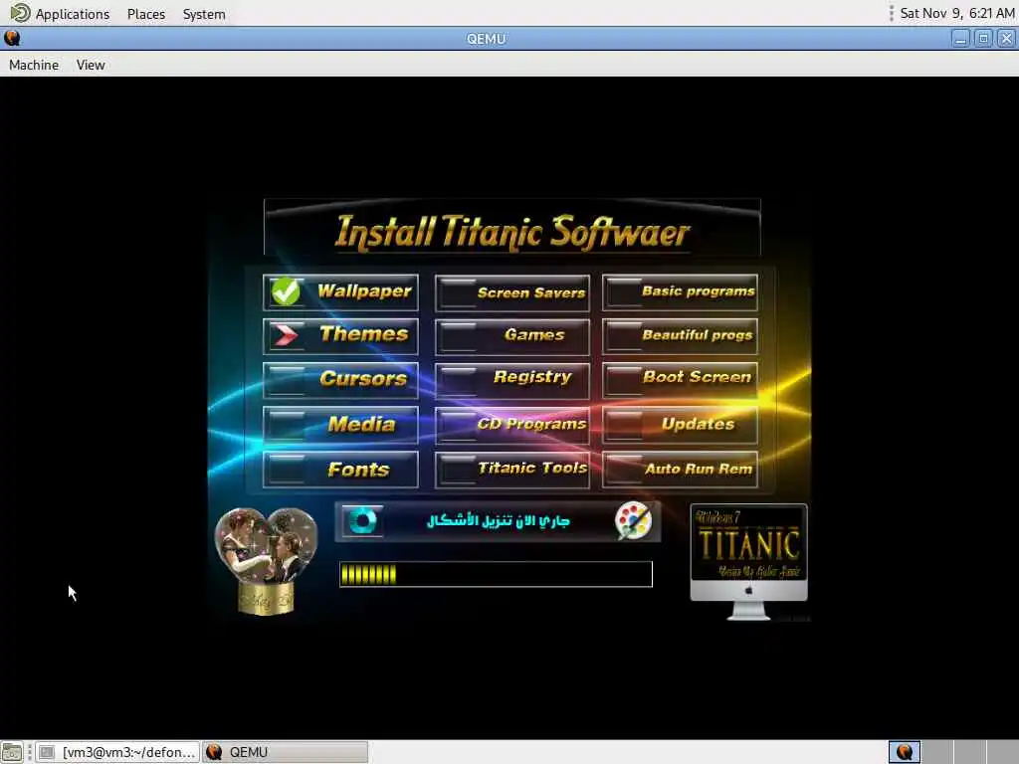Screen dimensions: 1019x764
Task: Click the Basic programs button
Action: [680, 291]
